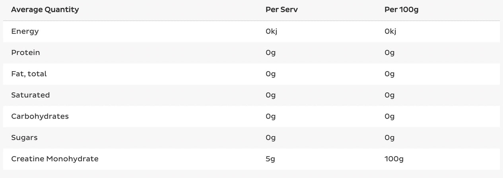The height and width of the screenshot is (178, 503).
Task: Click the Saturated row label
Action: 31,95
